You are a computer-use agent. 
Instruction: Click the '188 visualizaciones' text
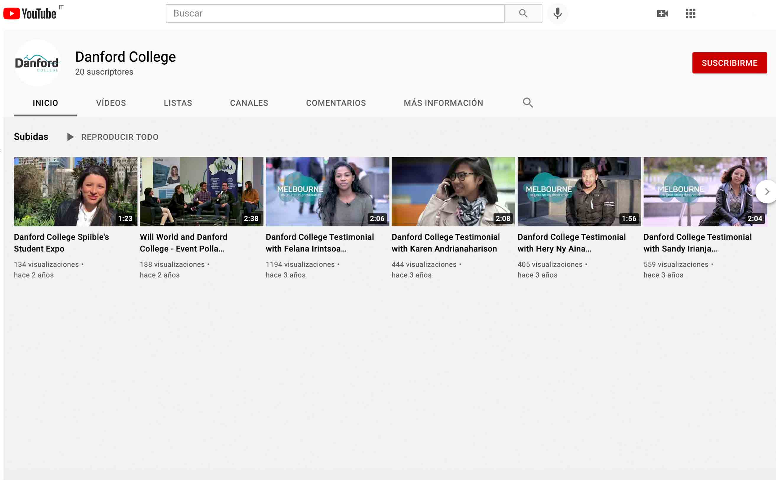pos(172,265)
